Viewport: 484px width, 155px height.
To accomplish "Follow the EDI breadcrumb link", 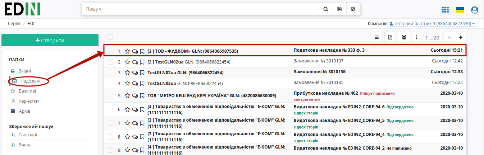I will pos(31,24).
